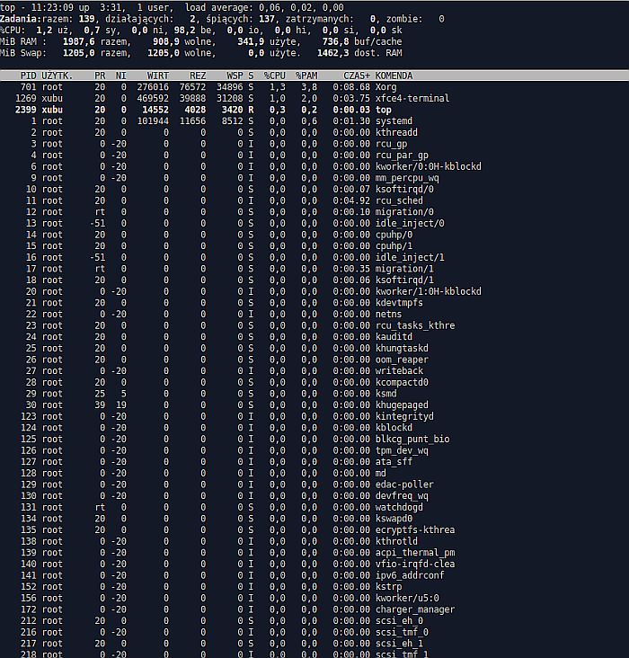Select the ecryptfs-kthrea process entry
This screenshot has height=658, width=629.
pos(414,529)
